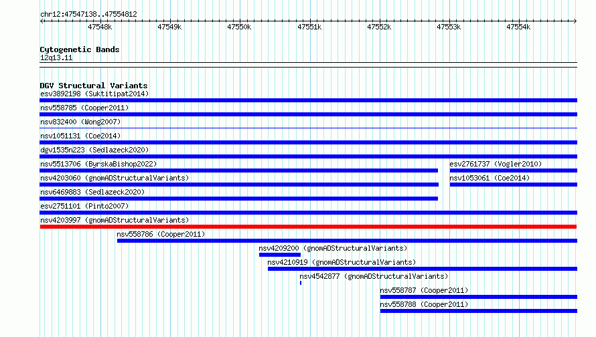This screenshot has height=337, width=596.
Task: Select nsv4203060 (gnomADStructuralVariants) label
Action: coord(115,178)
